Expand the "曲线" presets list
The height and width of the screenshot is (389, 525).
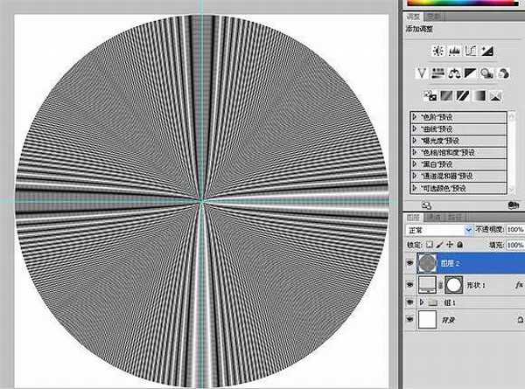[415, 127]
